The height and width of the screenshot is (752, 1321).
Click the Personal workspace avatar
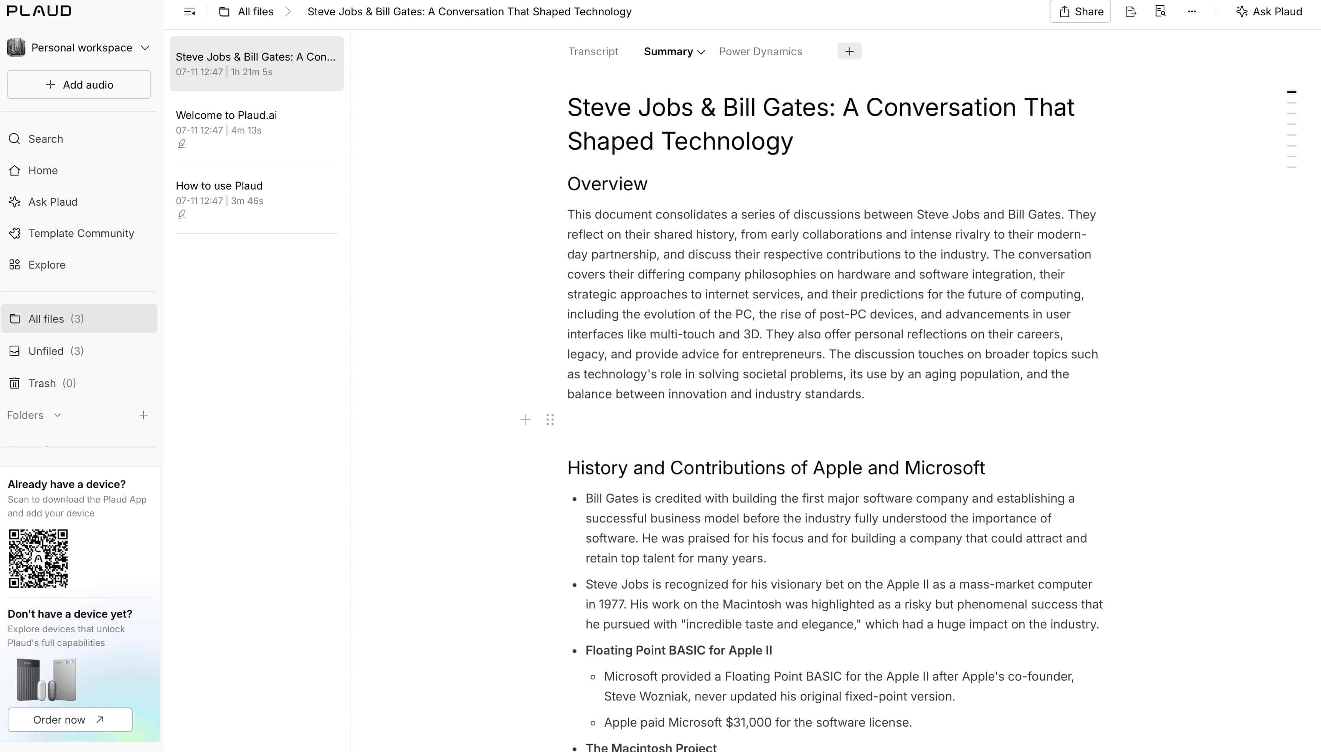point(16,48)
